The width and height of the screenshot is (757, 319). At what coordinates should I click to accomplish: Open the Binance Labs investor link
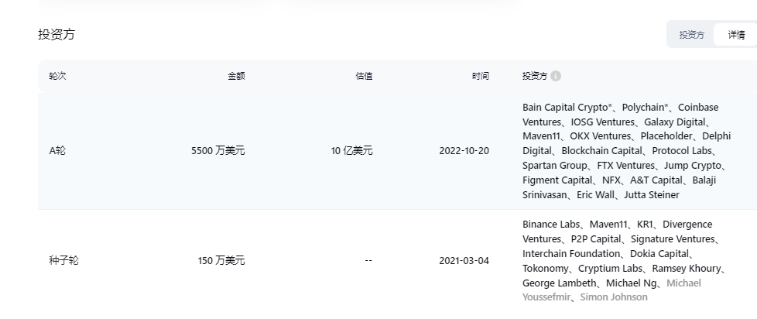(x=551, y=225)
